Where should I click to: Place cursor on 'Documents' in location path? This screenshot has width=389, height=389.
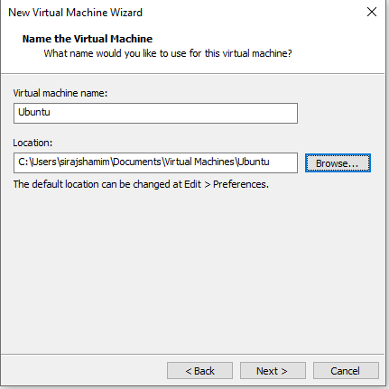(x=137, y=162)
